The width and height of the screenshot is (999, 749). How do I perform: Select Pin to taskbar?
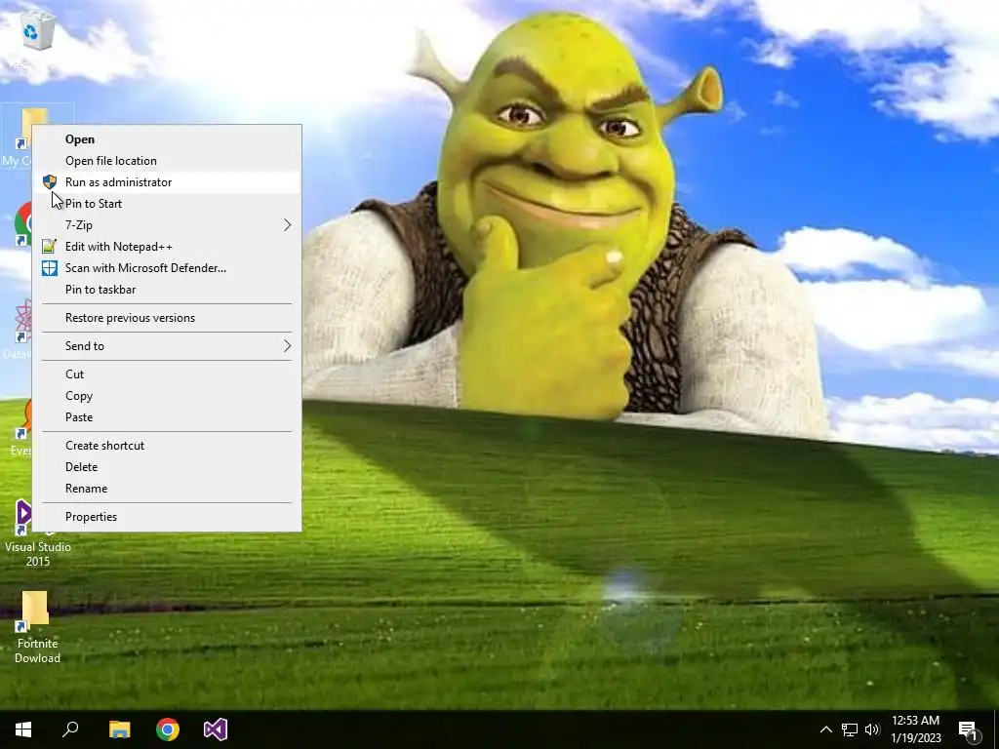click(x=167, y=289)
